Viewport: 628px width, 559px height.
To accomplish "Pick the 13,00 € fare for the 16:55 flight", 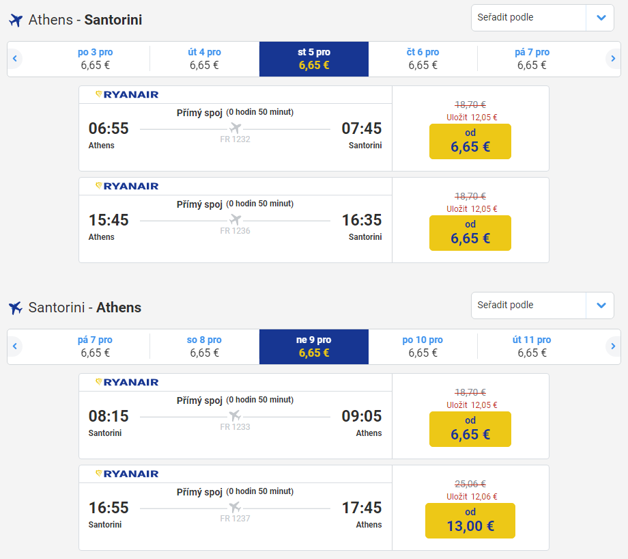I will 470,520.
